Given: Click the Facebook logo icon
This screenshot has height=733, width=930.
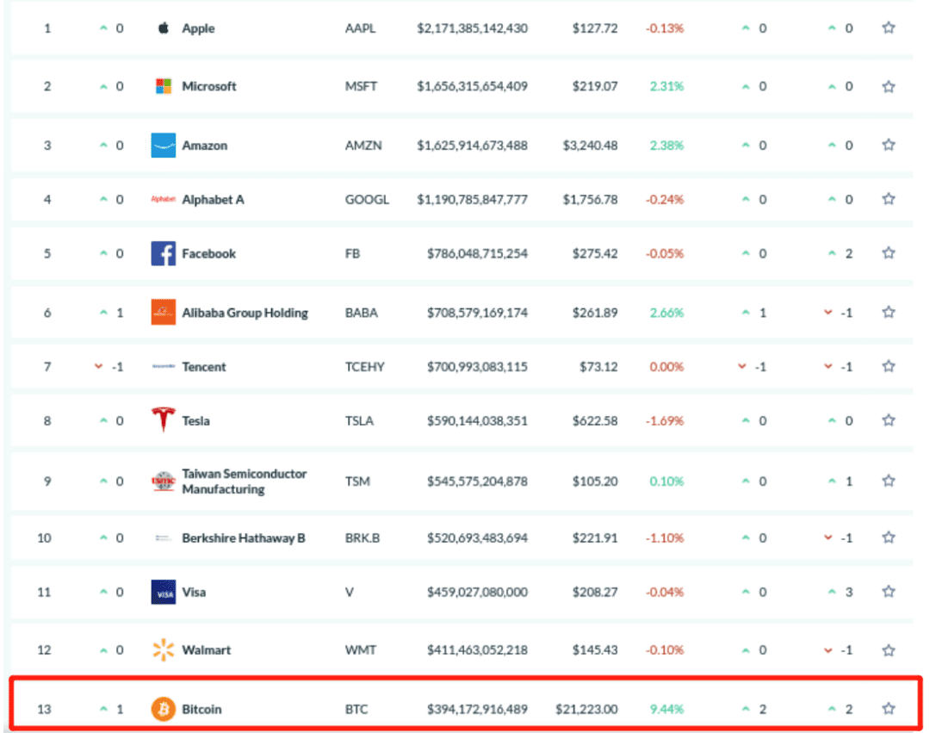Looking at the screenshot, I should 163,253.
